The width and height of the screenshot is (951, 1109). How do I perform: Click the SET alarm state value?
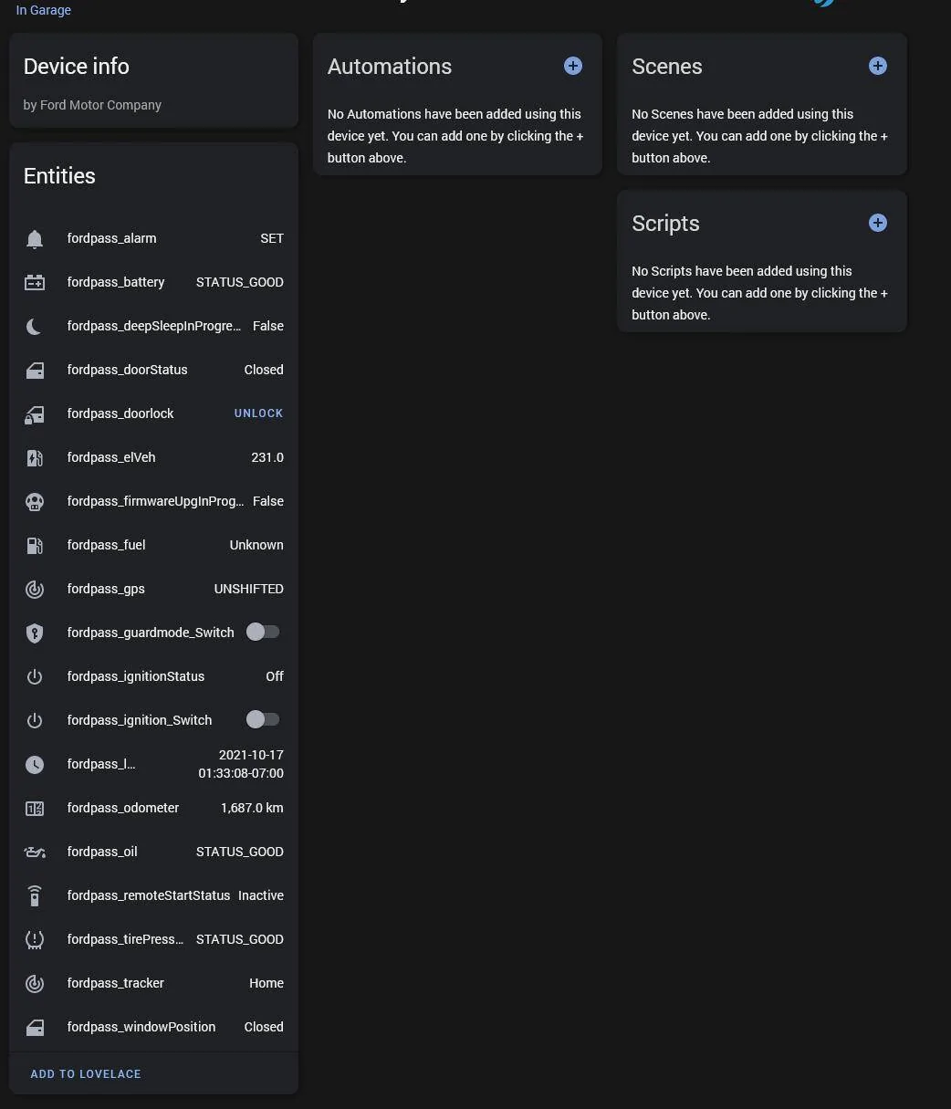click(x=272, y=238)
